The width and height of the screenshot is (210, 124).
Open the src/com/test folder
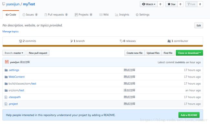[16, 90]
